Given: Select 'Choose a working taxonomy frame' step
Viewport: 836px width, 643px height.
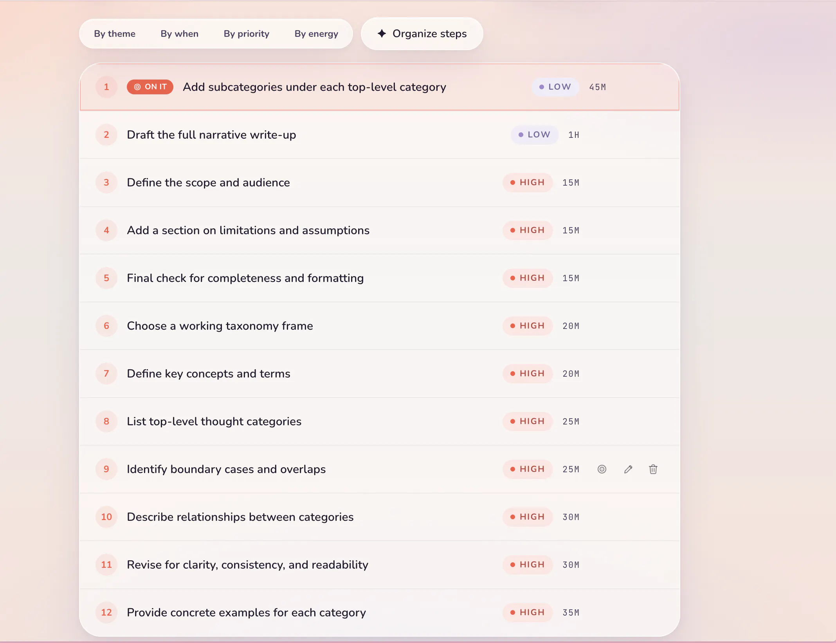Looking at the screenshot, I should [x=220, y=326].
